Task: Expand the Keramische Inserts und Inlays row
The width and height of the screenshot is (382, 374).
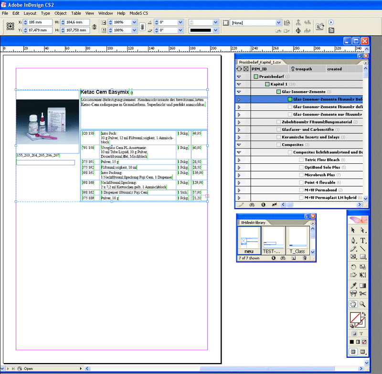Action: click(x=239, y=137)
